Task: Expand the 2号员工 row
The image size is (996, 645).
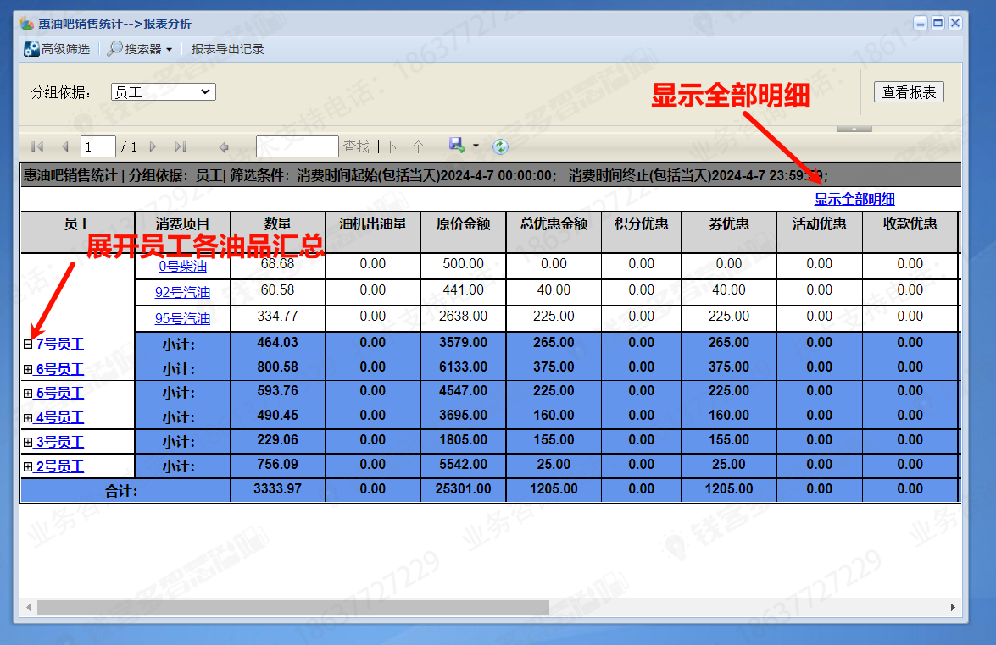Action: coord(28,466)
